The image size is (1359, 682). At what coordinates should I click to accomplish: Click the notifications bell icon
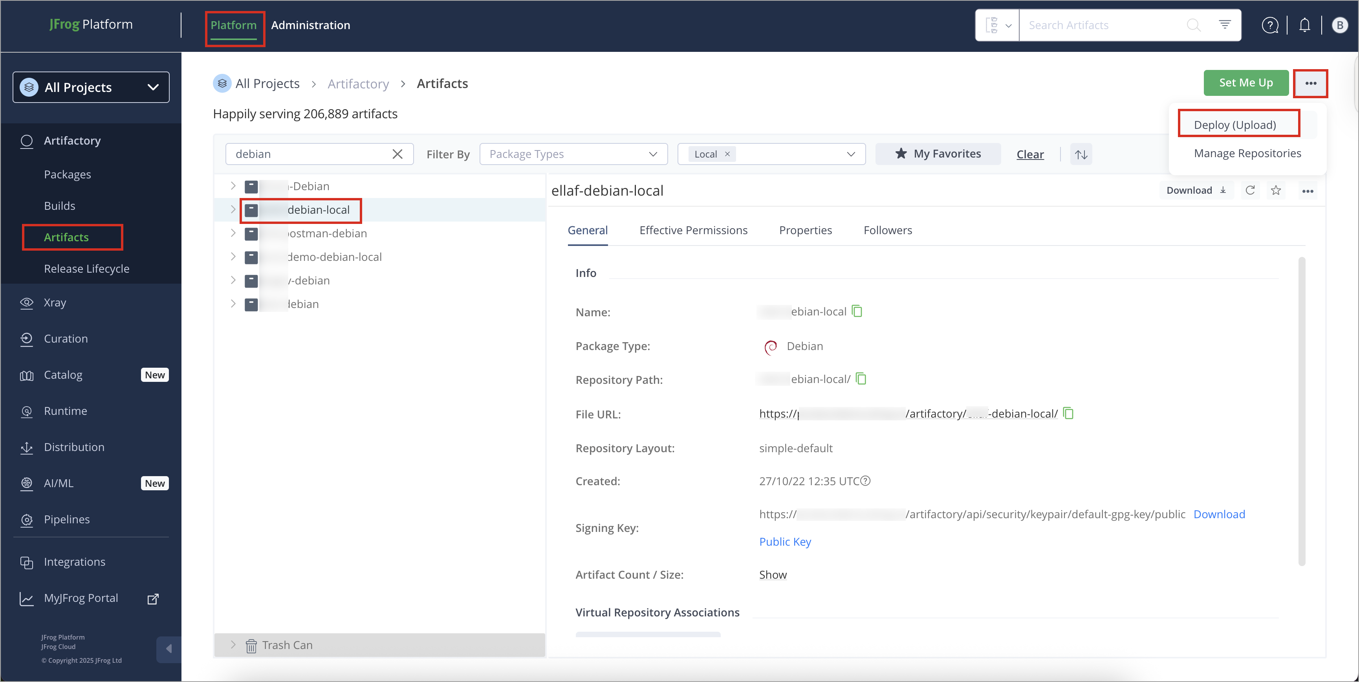coord(1304,25)
